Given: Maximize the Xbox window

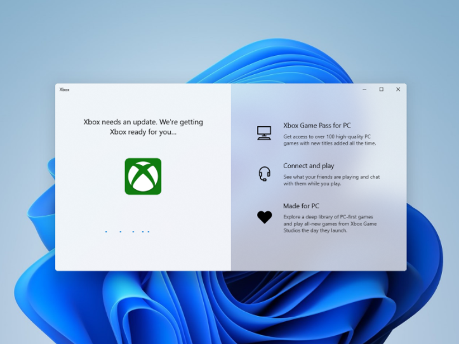Looking at the screenshot, I should [381, 89].
